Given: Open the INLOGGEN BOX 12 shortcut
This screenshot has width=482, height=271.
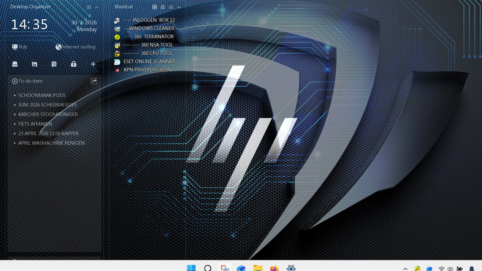Looking at the screenshot, I should (x=145, y=20).
